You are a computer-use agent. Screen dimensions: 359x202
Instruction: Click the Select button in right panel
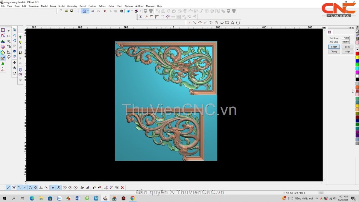[334, 47]
